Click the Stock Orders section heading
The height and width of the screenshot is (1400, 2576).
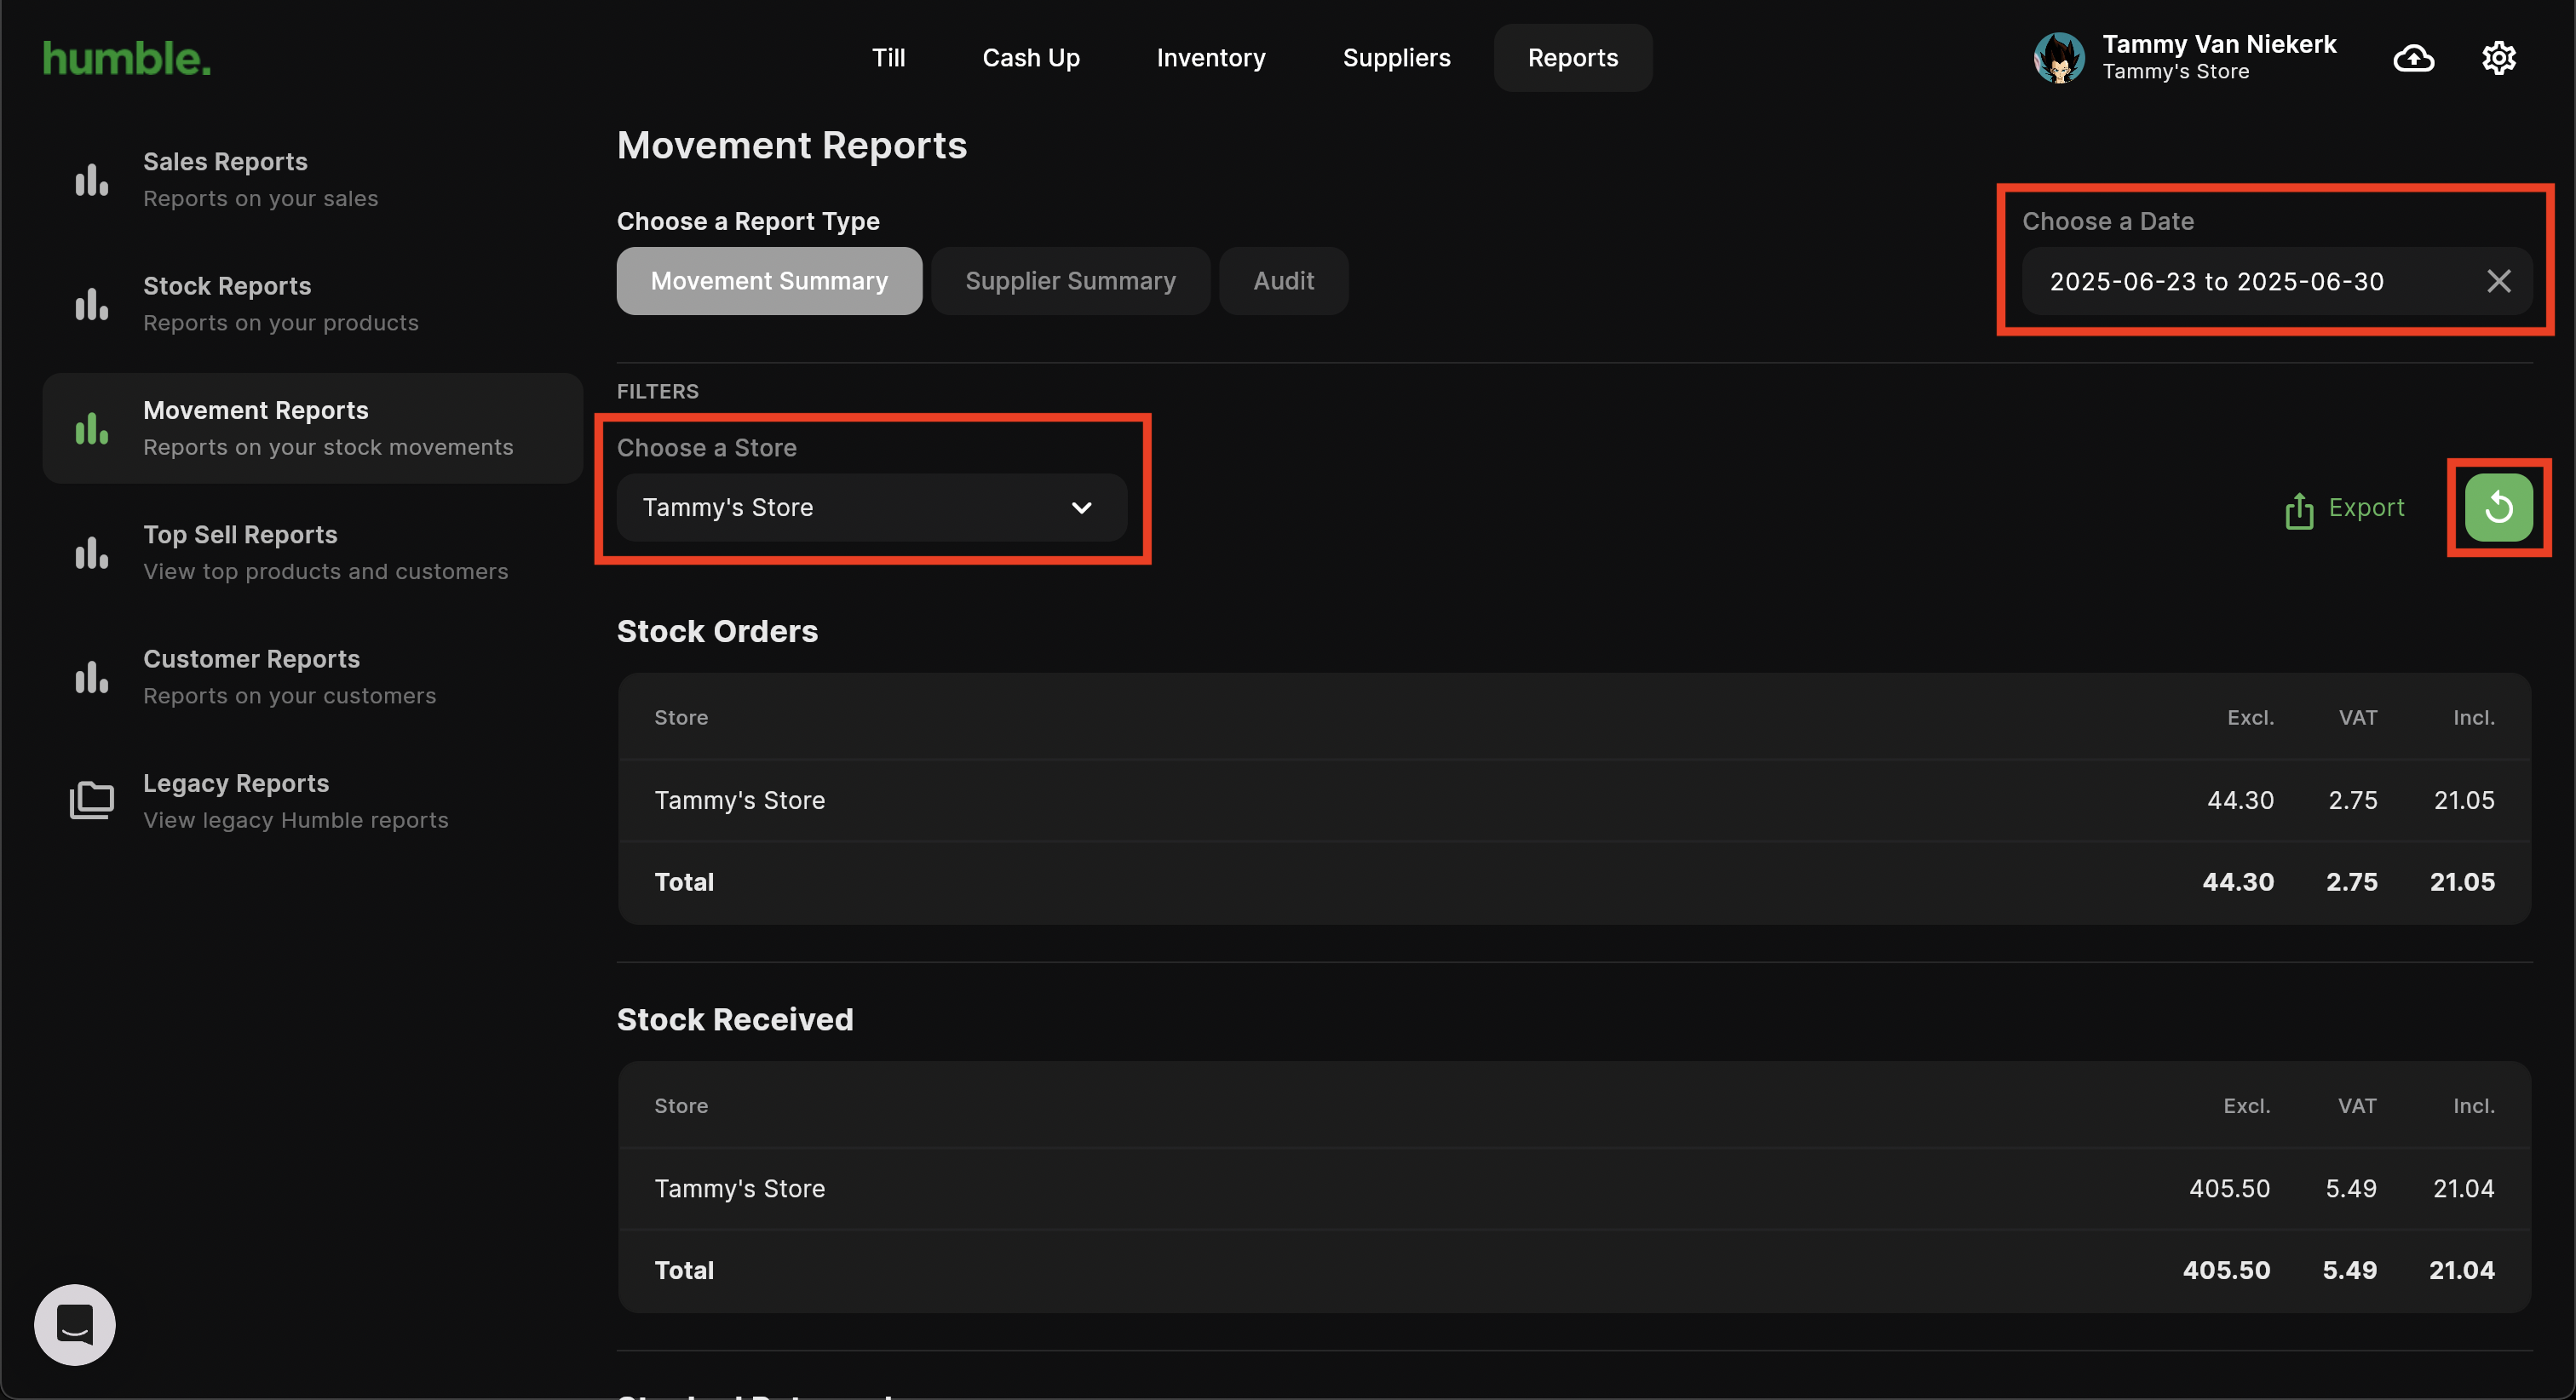[x=717, y=632]
